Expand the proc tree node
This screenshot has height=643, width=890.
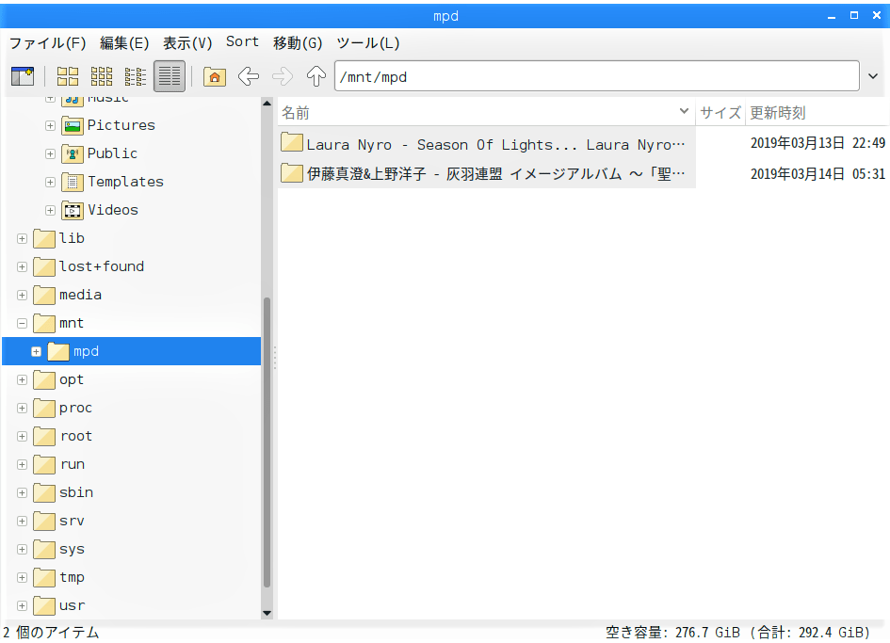coord(23,408)
